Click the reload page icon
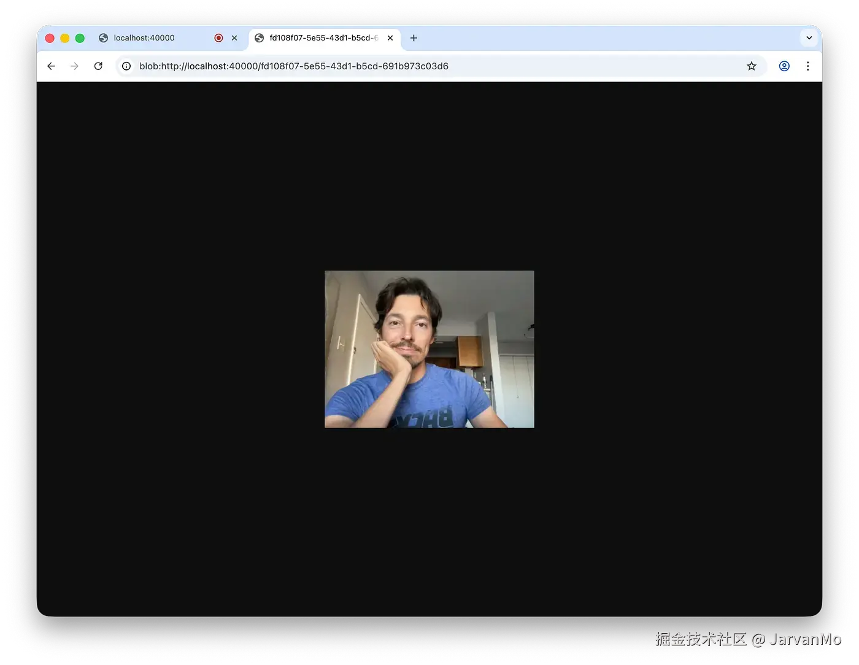The image size is (859, 665). (x=98, y=66)
